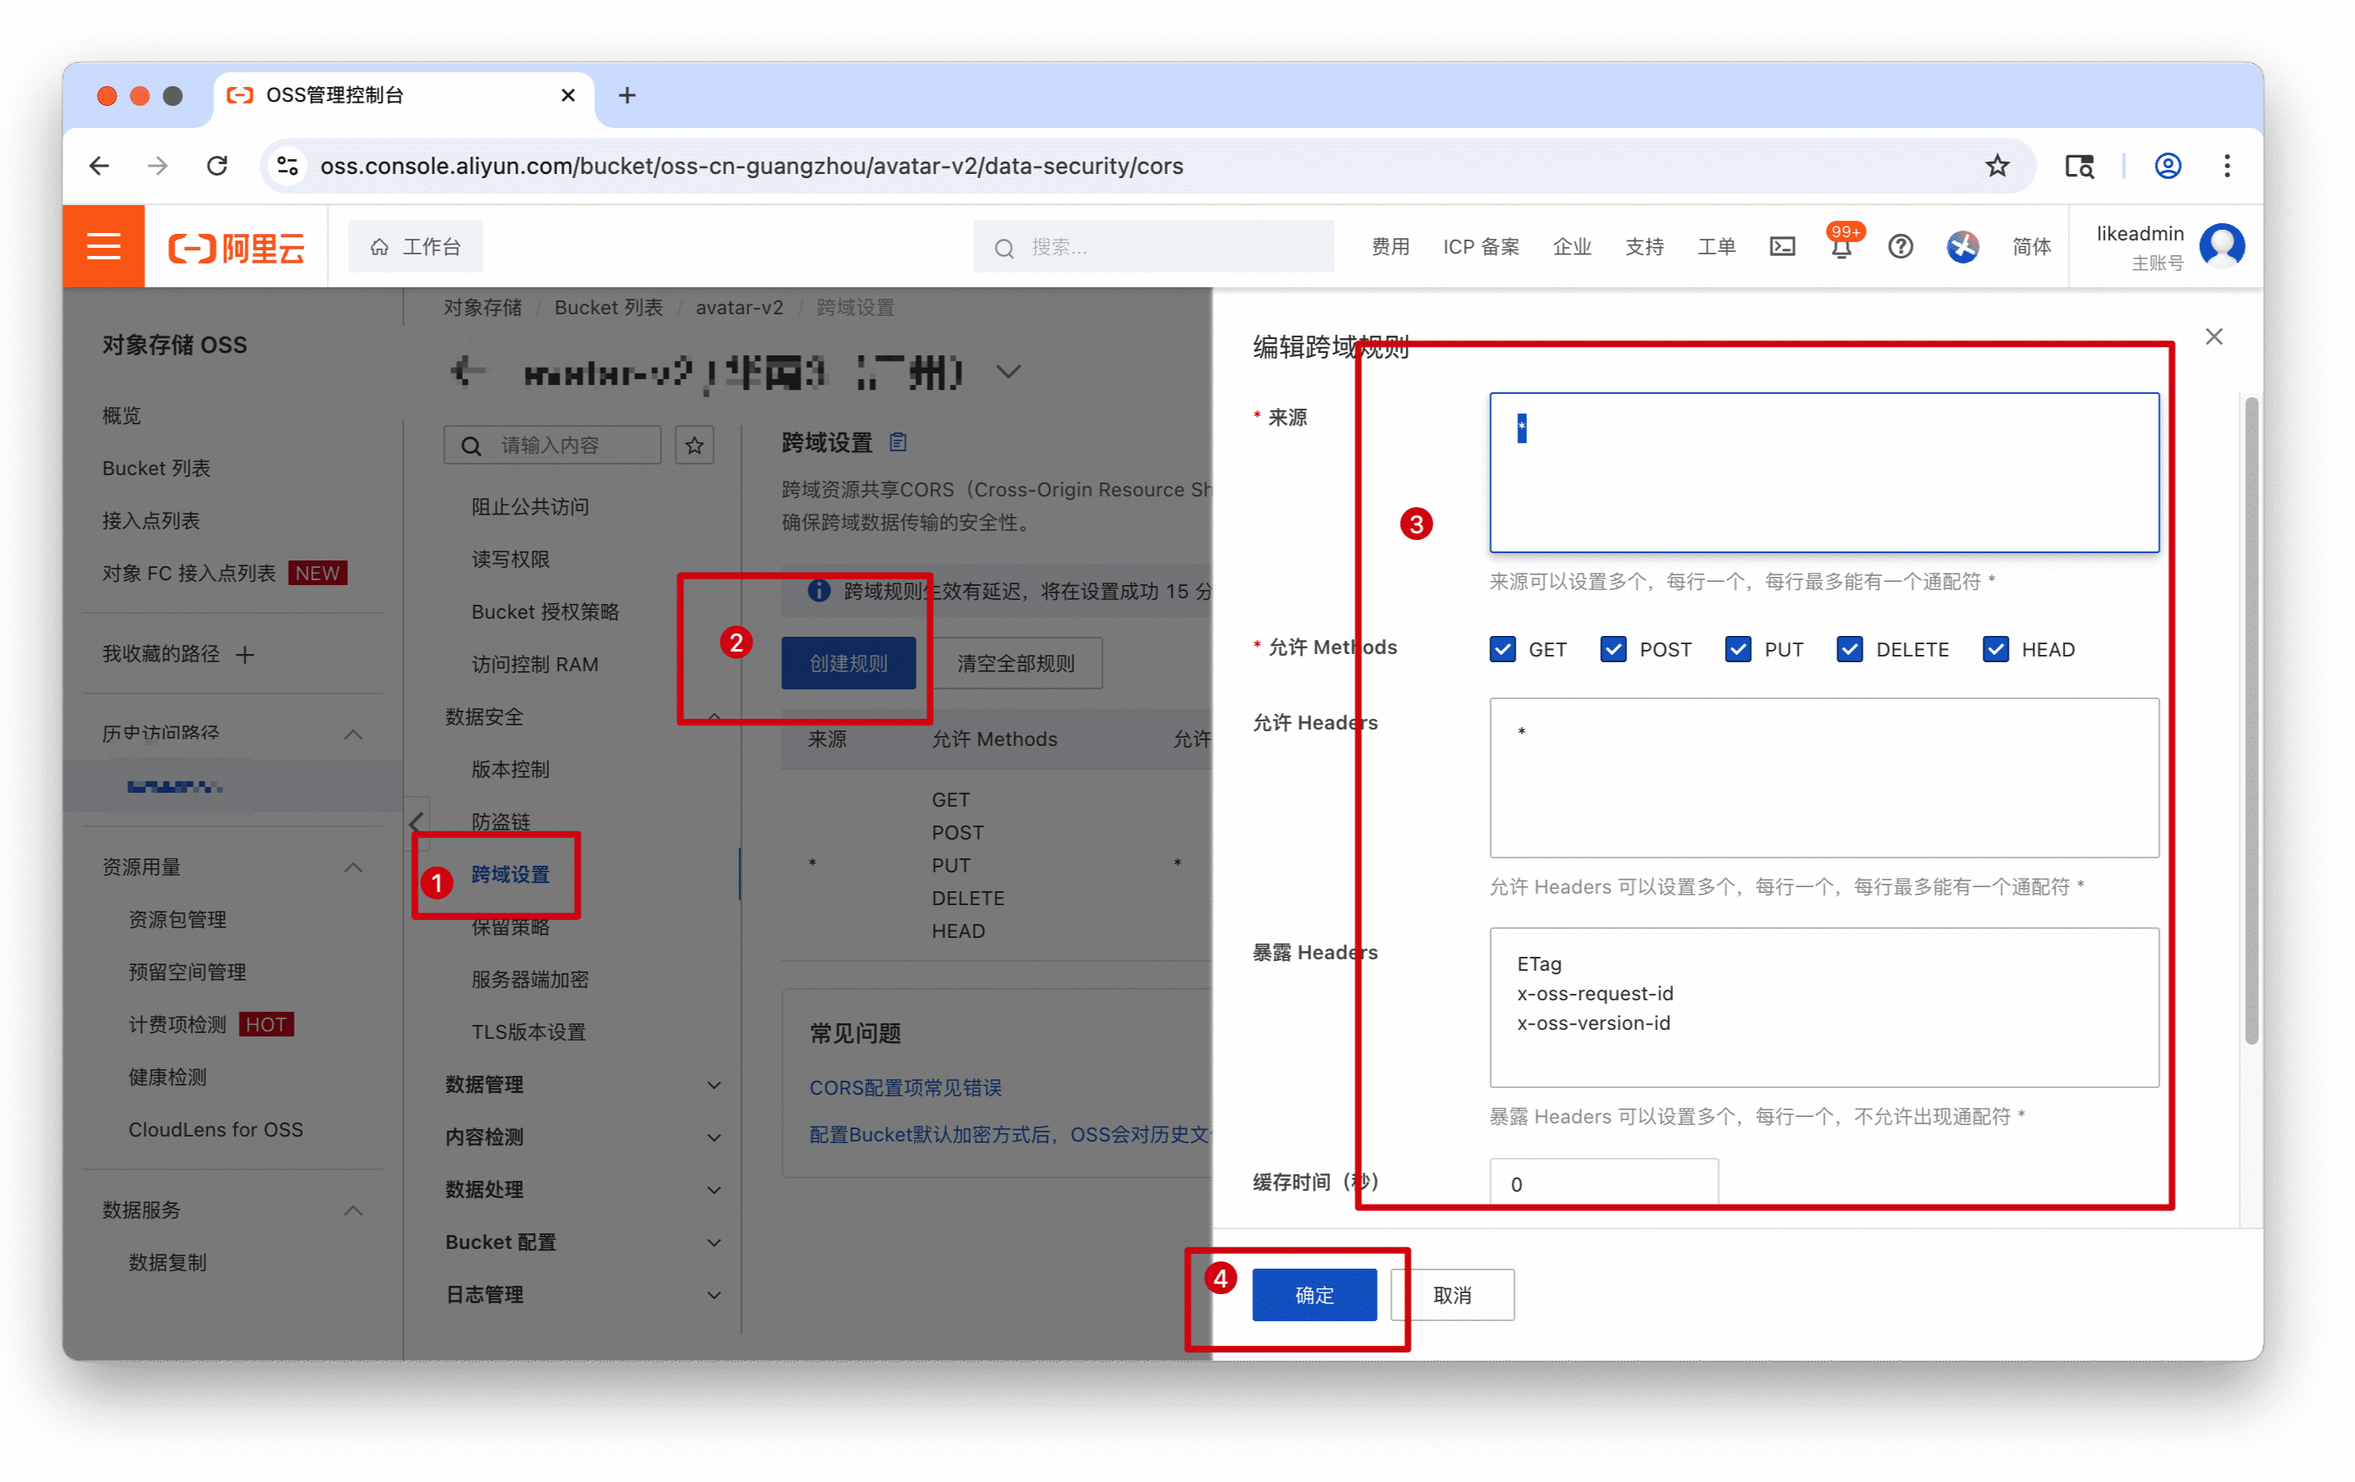
Task: Click the help question mark icon
Action: (1900, 246)
